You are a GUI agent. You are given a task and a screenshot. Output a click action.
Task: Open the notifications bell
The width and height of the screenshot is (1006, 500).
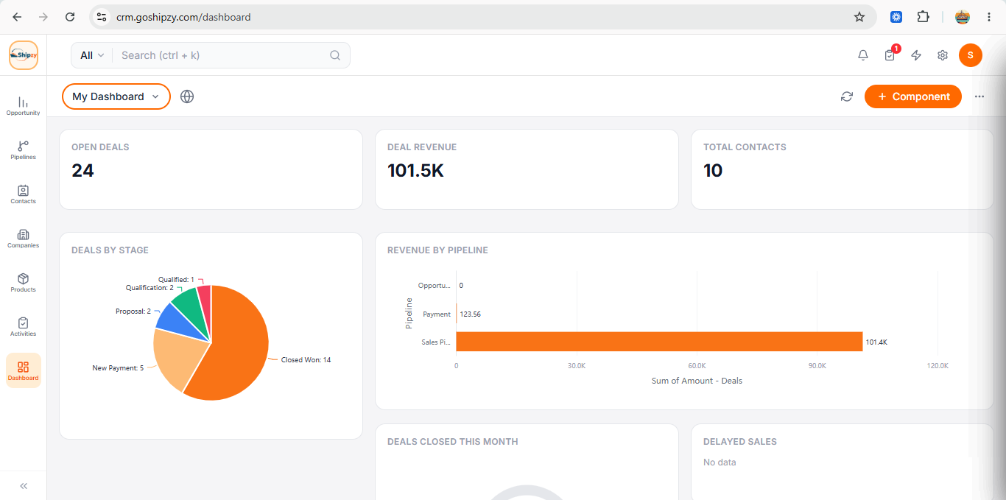pyautogui.click(x=863, y=55)
